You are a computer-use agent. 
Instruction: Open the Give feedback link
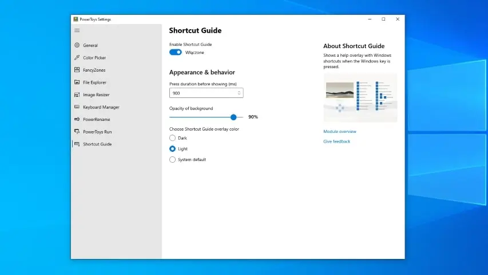click(336, 142)
